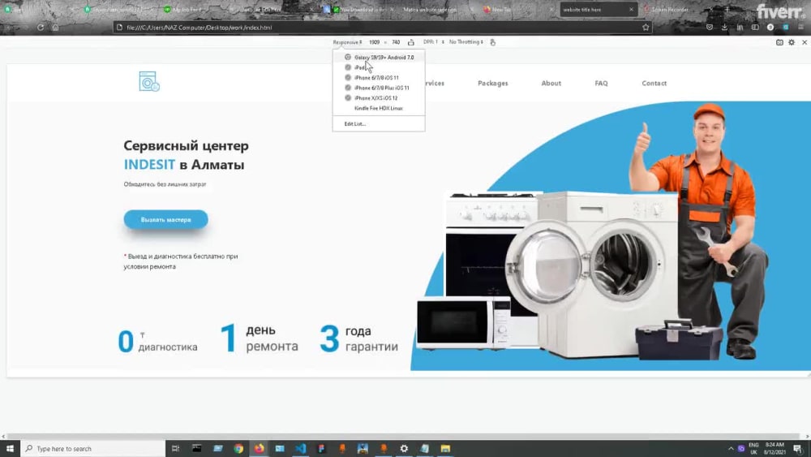The image size is (811, 457).
Task: Open the Pocket save icon in the toolbar
Action: [x=710, y=28]
